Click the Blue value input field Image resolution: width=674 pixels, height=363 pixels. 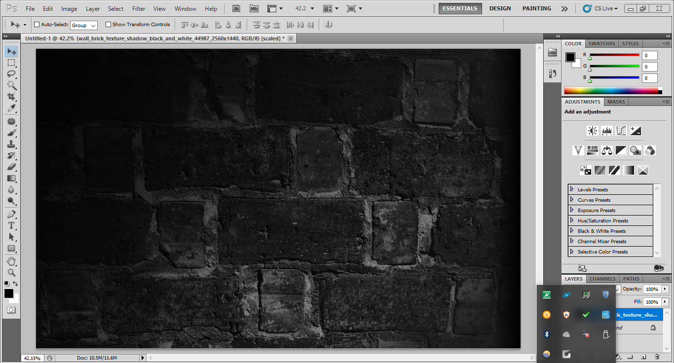tap(650, 78)
